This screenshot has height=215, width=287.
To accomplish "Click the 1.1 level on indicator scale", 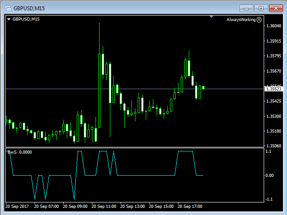I will pos(269,151).
